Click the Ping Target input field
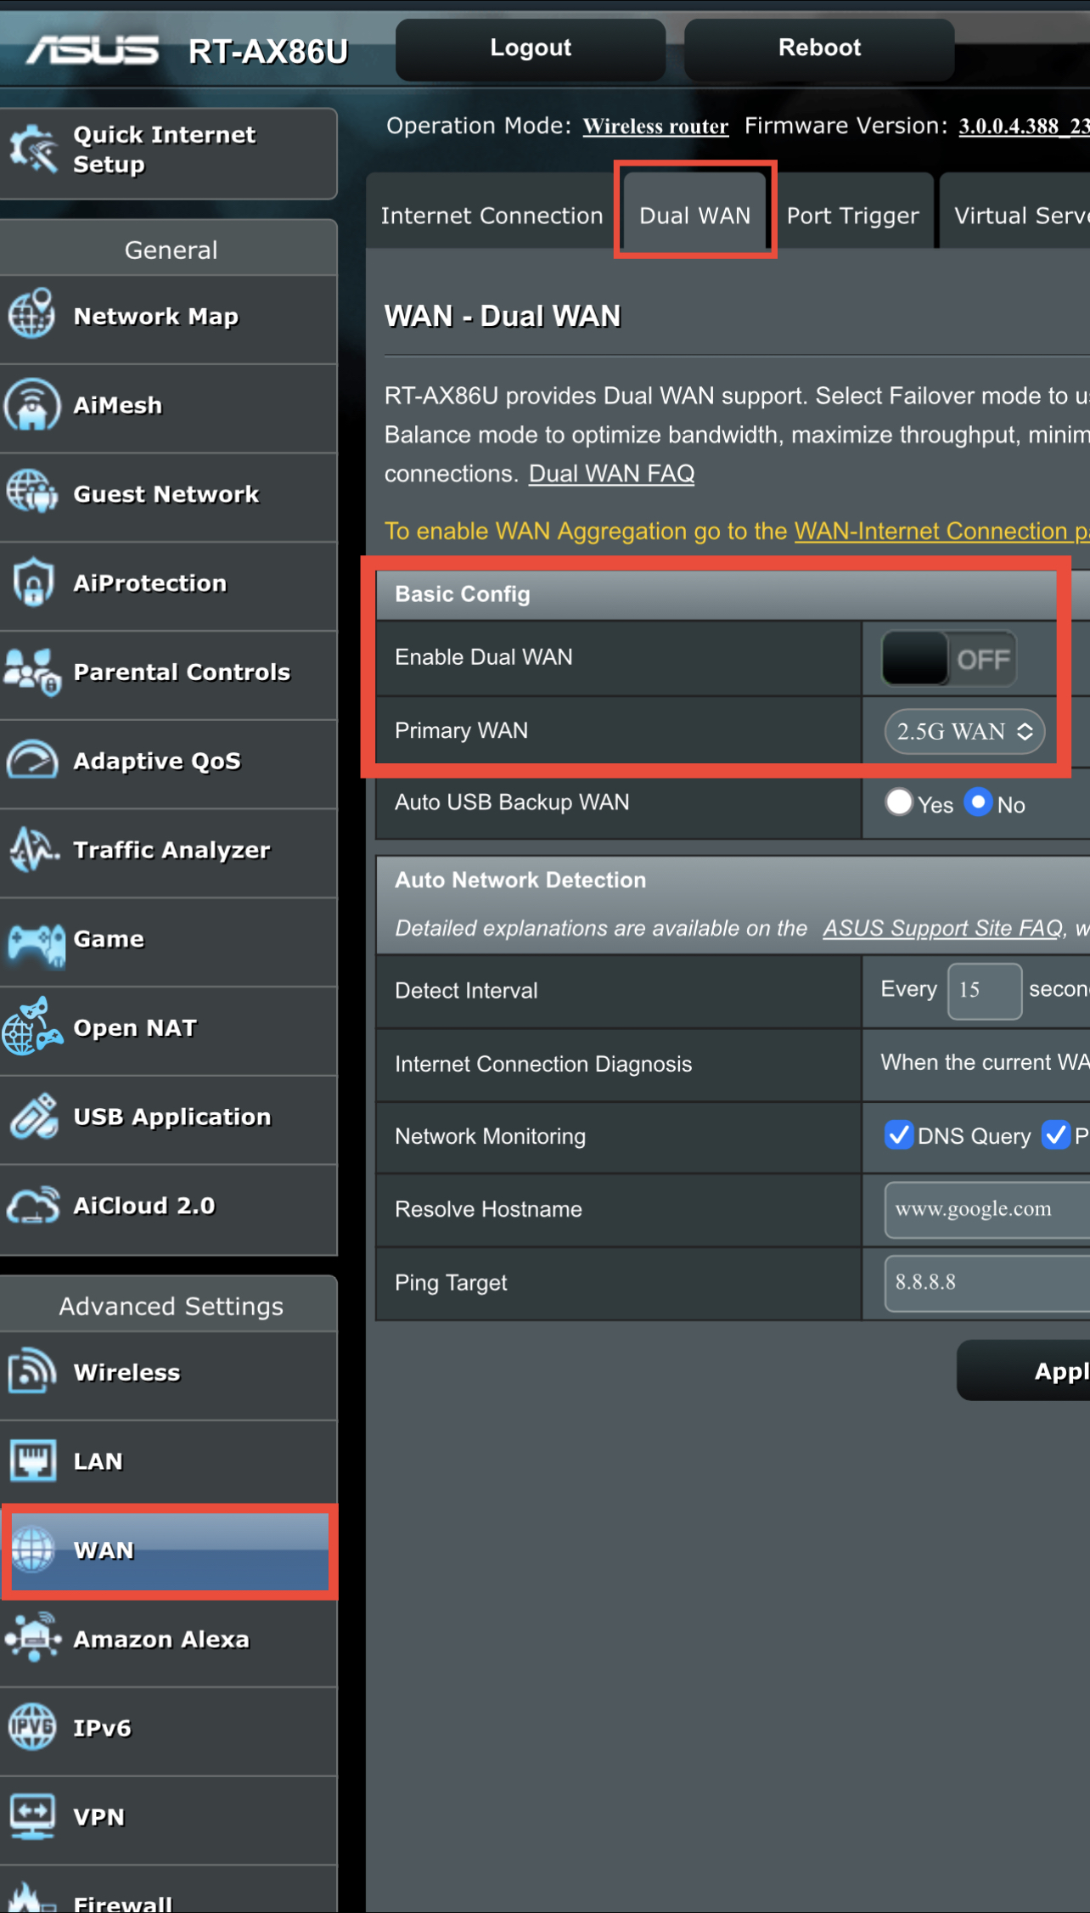Screen dimensions: 1090x1913 pyautogui.click(x=987, y=1282)
